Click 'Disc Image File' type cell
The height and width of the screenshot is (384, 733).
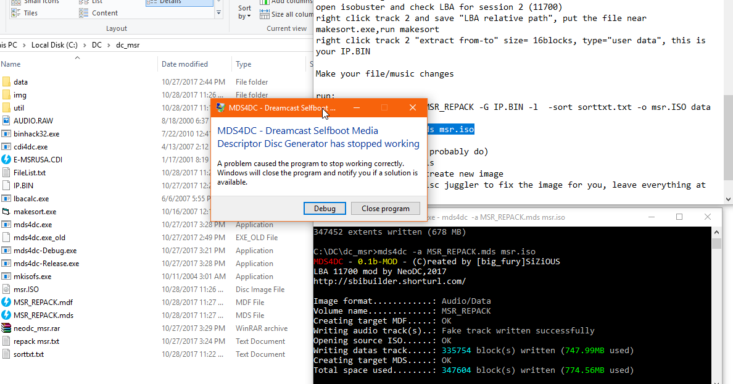pos(260,290)
